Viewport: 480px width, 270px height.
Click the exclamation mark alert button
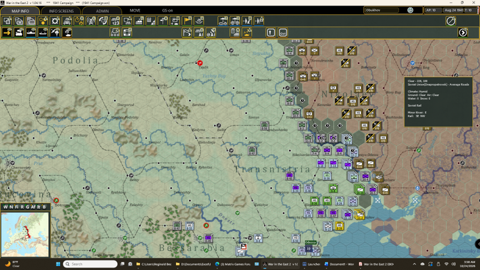pyautogui.click(x=271, y=32)
